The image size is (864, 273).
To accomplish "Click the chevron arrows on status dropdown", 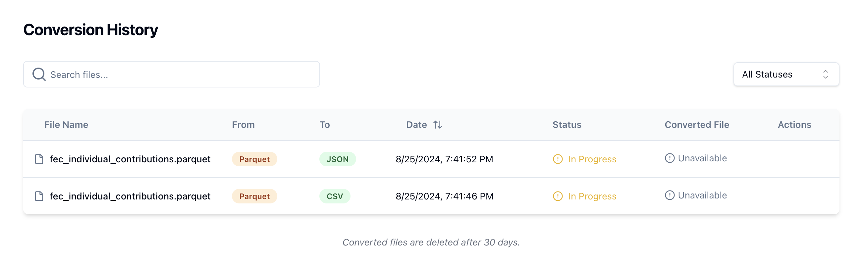I will [x=825, y=74].
